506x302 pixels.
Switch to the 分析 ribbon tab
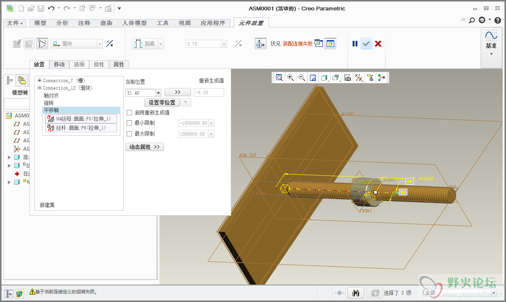coord(62,23)
